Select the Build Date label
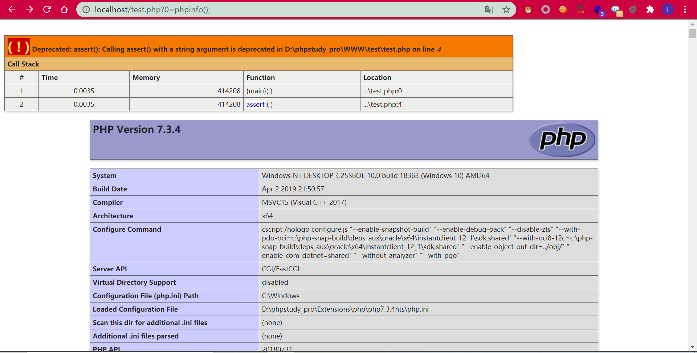 [174, 189]
